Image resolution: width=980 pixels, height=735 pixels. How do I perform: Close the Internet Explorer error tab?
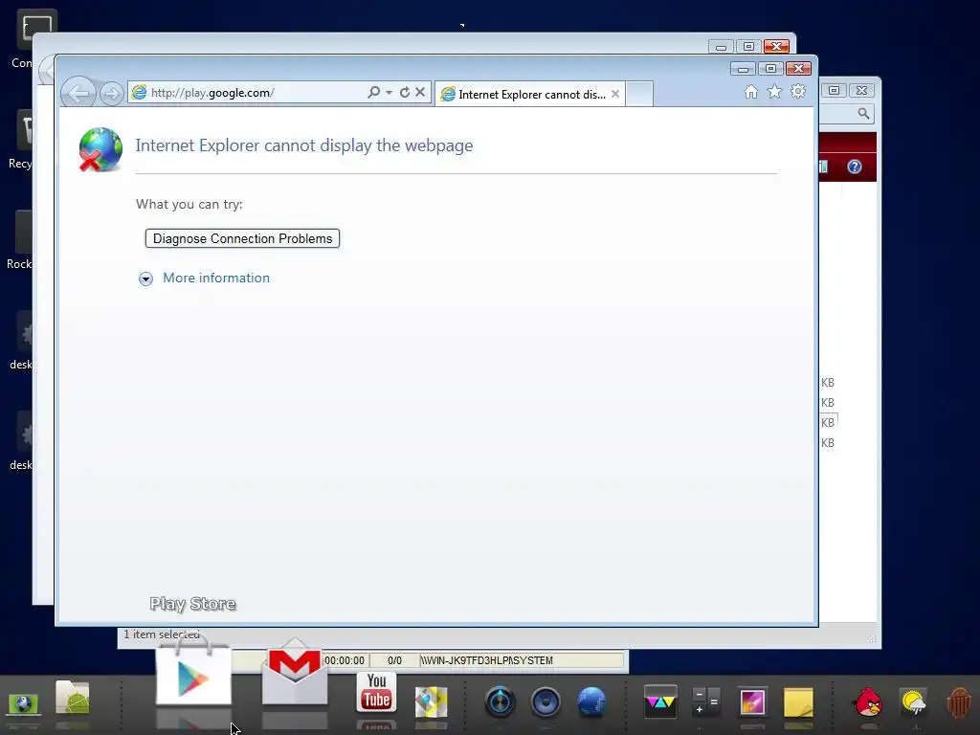click(x=615, y=94)
